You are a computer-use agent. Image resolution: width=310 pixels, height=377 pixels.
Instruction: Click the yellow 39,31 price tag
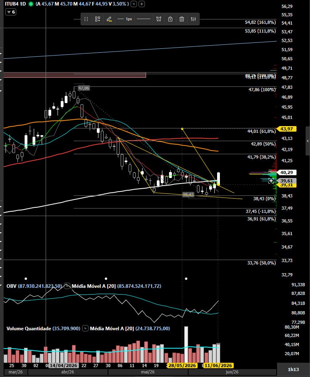pyautogui.click(x=287, y=185)
